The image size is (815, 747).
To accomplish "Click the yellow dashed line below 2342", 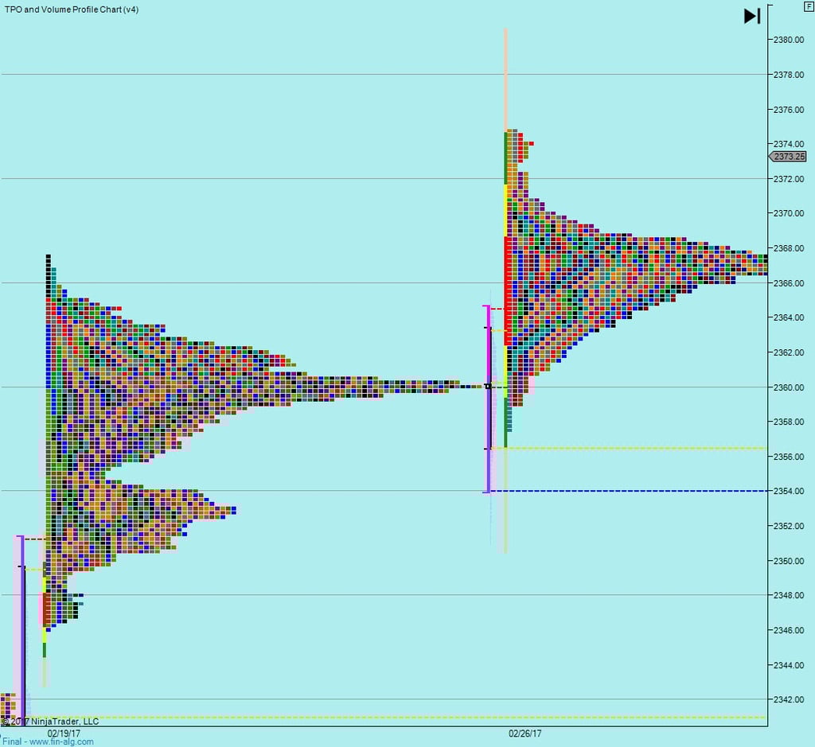I will click(x=398, y=718).
